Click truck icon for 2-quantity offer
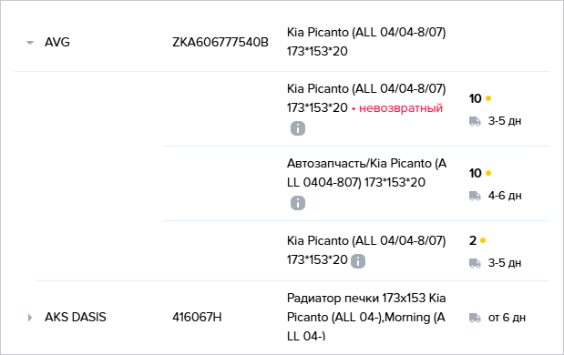The height and width of the screenshot is (355, 564). 475,263
